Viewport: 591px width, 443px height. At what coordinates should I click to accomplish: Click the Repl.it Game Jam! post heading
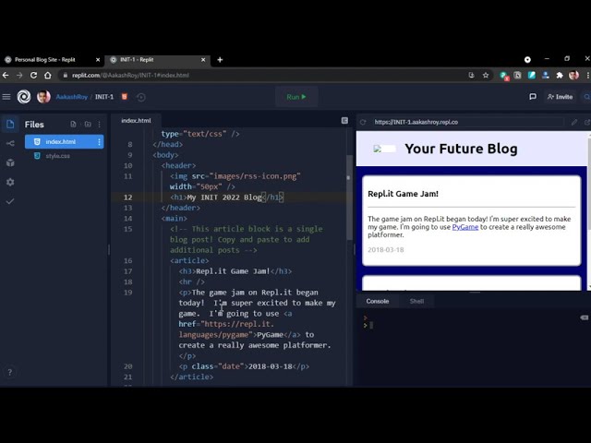[403, 194]
